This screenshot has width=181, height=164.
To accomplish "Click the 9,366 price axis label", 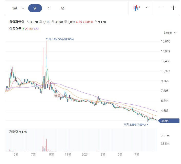I will point(165,81).
